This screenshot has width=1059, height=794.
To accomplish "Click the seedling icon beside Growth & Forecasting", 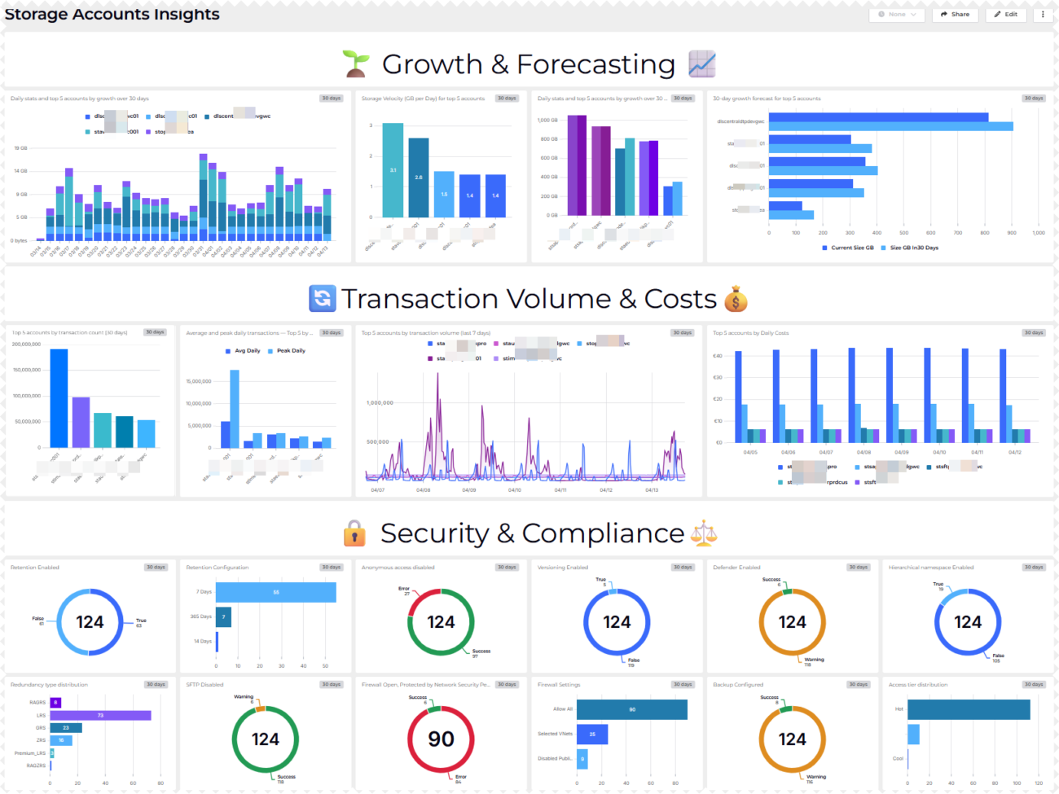I will pos(354,62).
